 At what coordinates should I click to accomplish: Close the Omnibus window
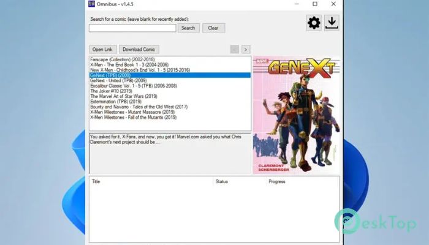coord(332,4)
